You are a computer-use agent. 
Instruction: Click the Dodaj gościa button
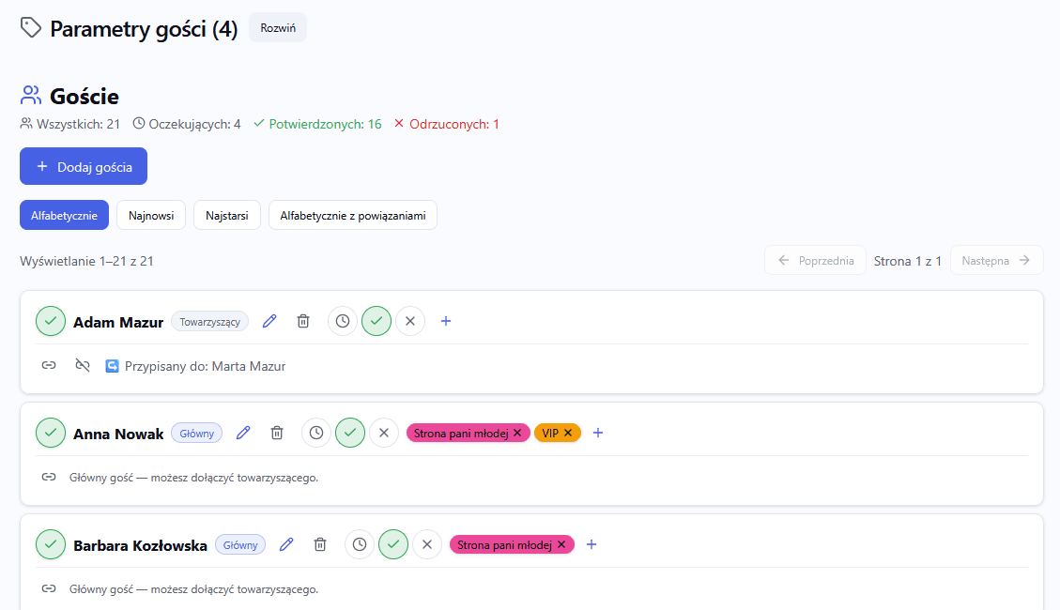[84, 166]
